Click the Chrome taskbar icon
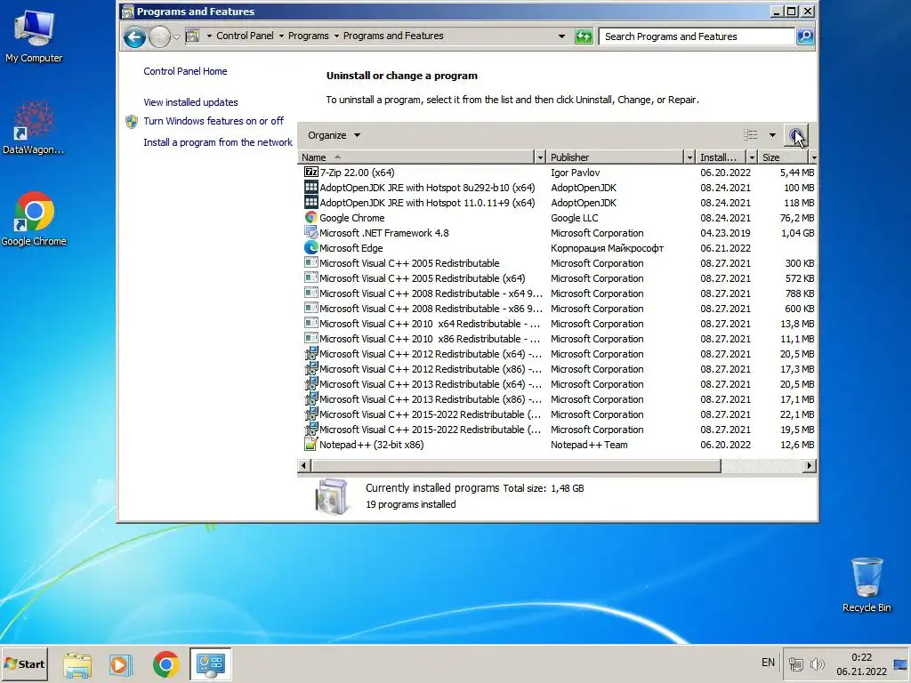Screen dimensions: 911x683 tap(165, 664)
